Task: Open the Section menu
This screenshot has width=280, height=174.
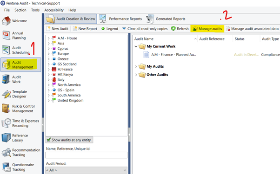Action: pyautogui.click(x=20, y=10)
